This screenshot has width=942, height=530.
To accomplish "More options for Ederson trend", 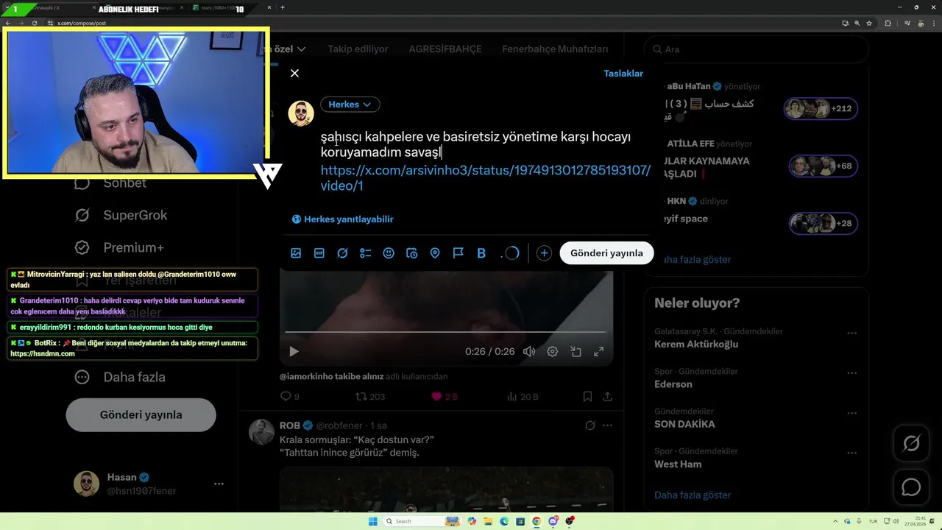I will 852,372.
